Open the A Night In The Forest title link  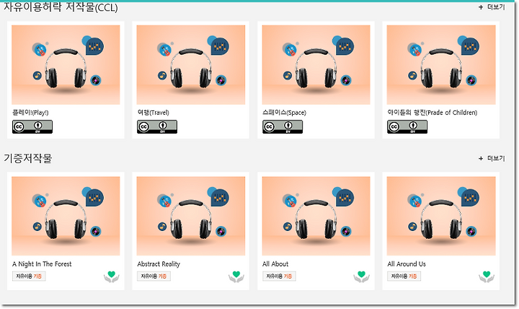42,264
